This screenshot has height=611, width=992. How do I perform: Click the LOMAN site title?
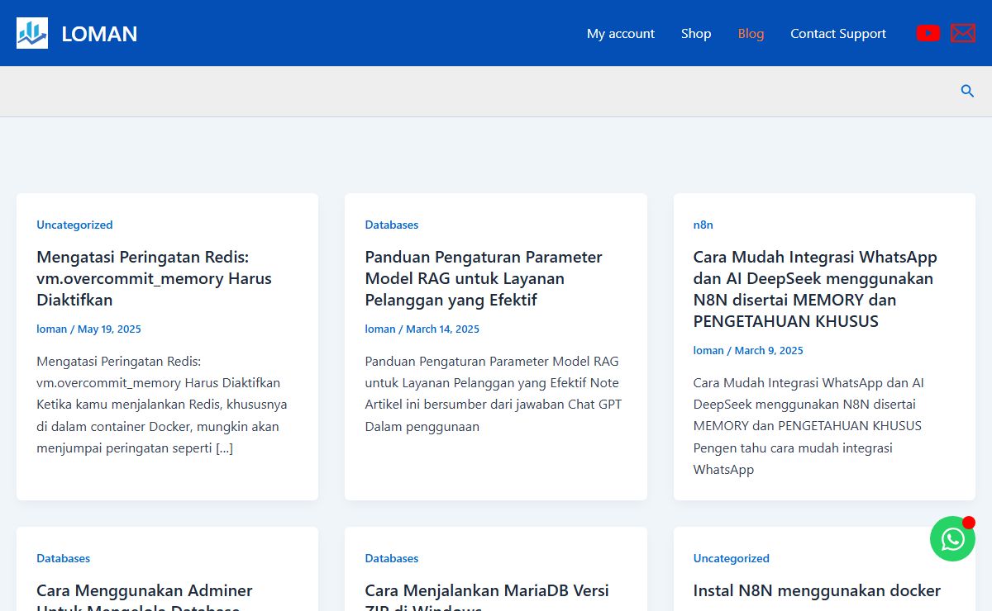[x=99, y=34]
